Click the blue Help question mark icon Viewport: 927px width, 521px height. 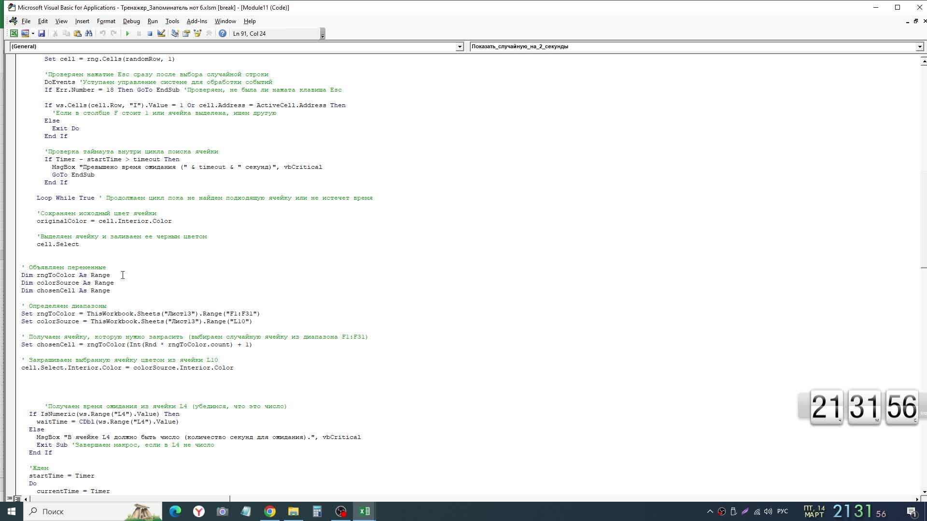click(x=222, y=33)
